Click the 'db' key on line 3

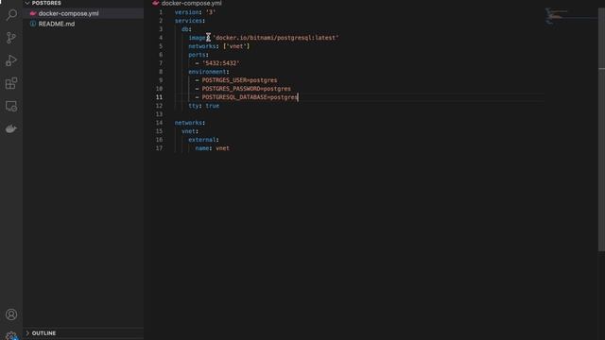[185, 29]
